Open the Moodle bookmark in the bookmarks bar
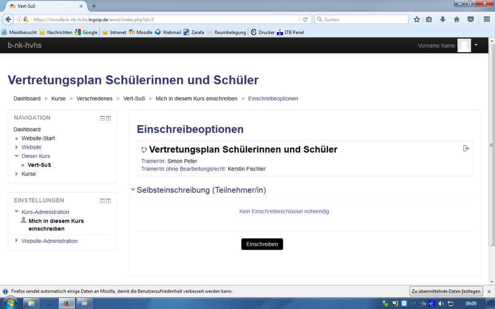Viewport: 495px width, 309px height. tap(141, 32)
